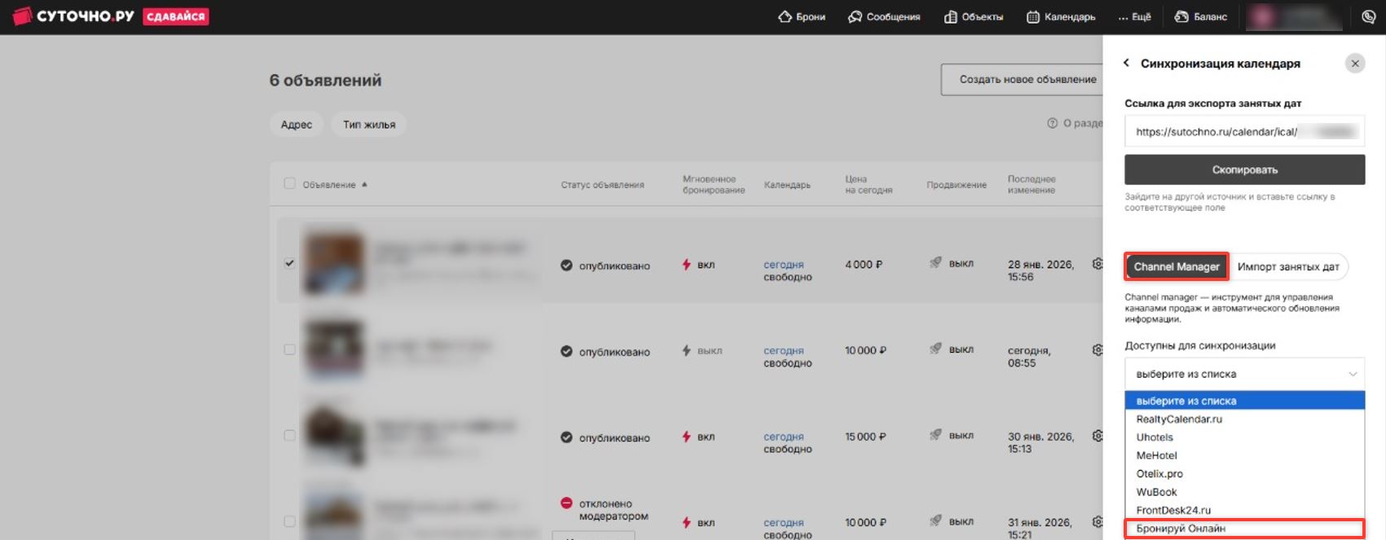Select Бронируй Онлайн from the list
The width and height of the screenshot is (1386, 540).
click(1181, 529)
